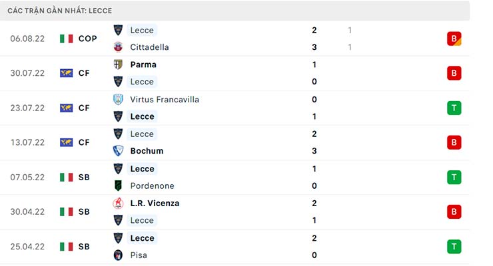Open the L.R. Vicenza team link
The image size is (493, 266).
pyautogui.click(x=155, y=203)
